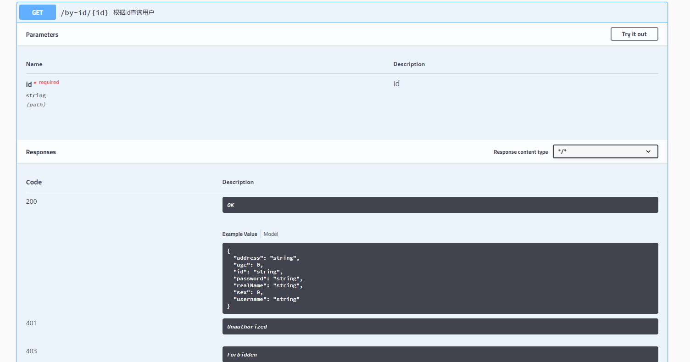The height and width of the screenshot is (362, 690).
Task: Click the "address": "string" line in example
Action: pos(267,258)
